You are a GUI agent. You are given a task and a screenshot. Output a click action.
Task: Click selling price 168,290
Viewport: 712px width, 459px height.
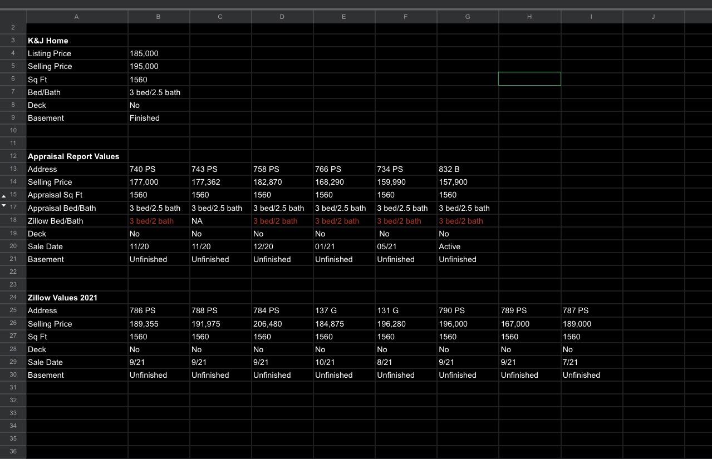344,182
